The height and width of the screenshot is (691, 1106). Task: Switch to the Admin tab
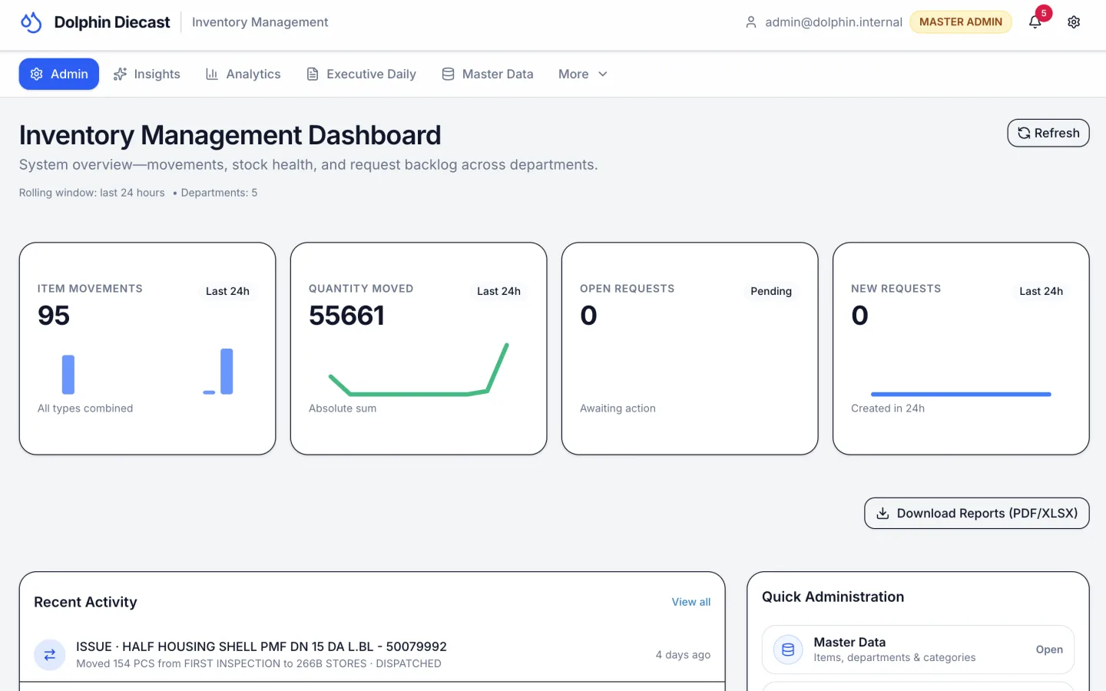59,74
